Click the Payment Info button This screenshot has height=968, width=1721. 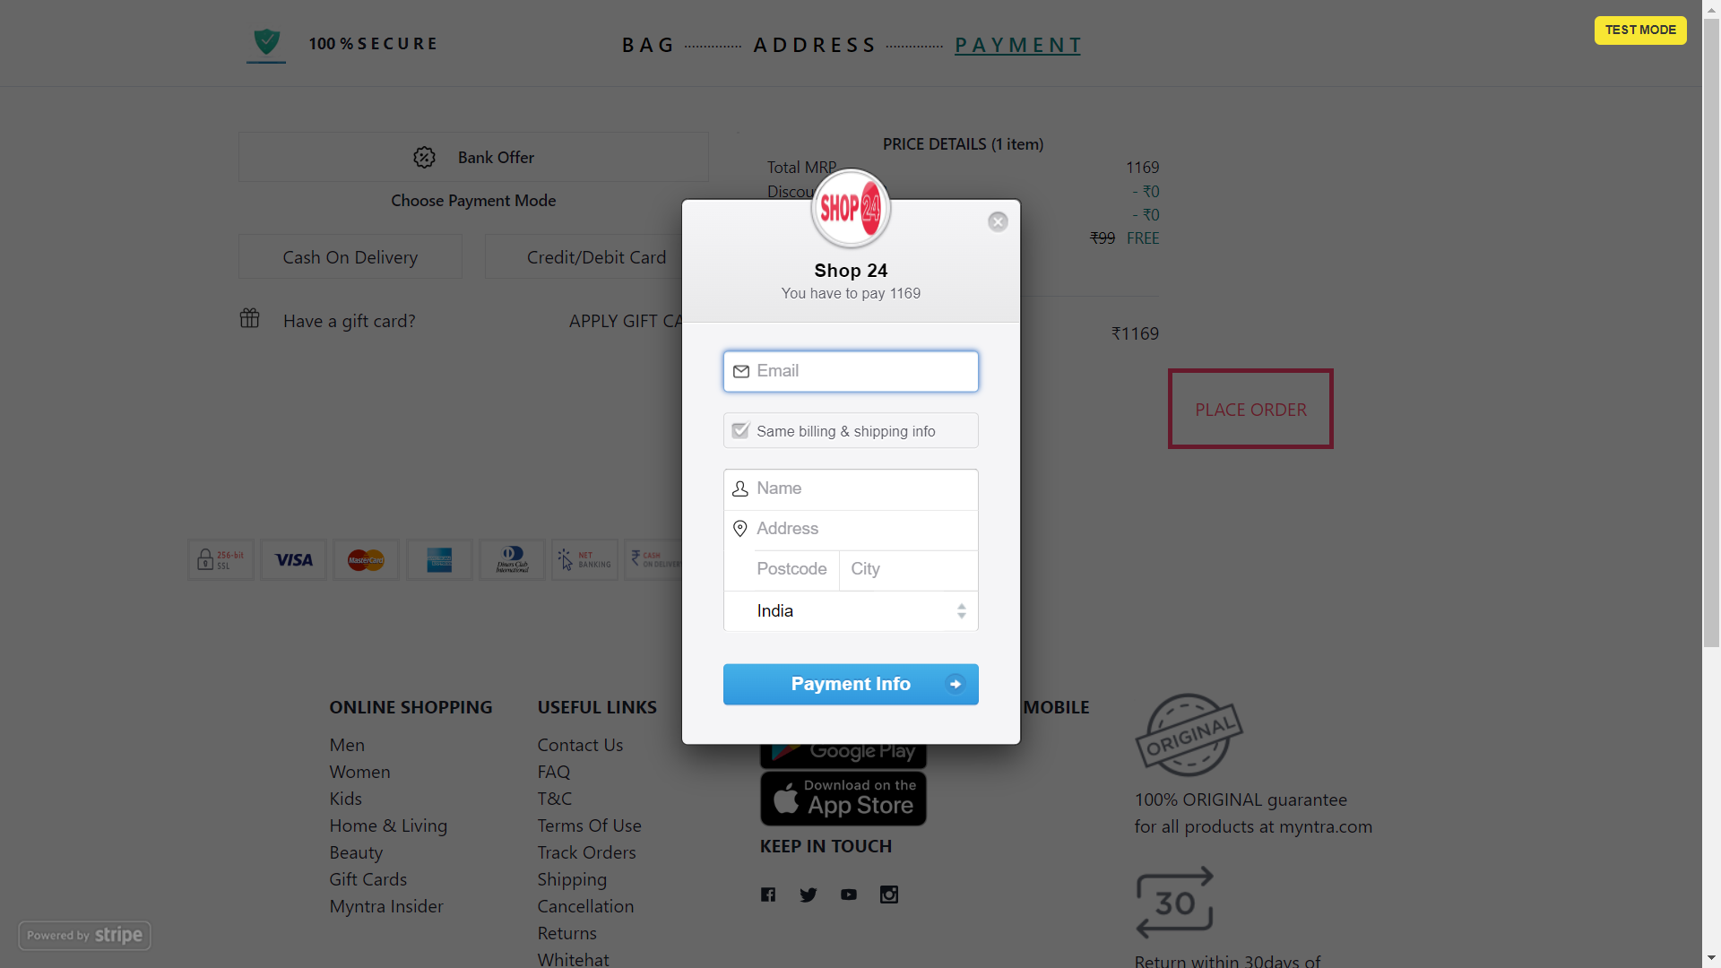tap(851, 684)
